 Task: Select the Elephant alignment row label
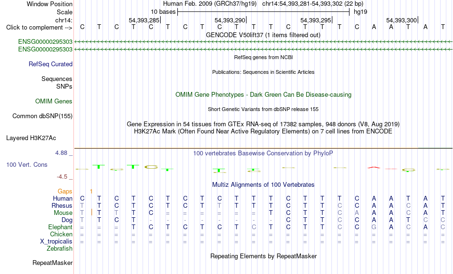[60, 227]
